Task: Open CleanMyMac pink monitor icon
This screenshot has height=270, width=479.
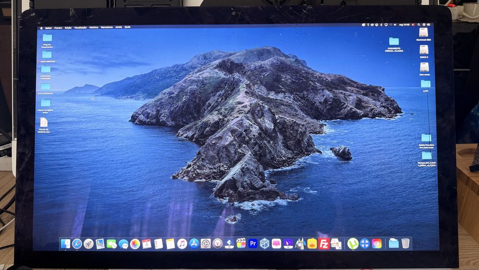Action: click(x=276, y=244)
